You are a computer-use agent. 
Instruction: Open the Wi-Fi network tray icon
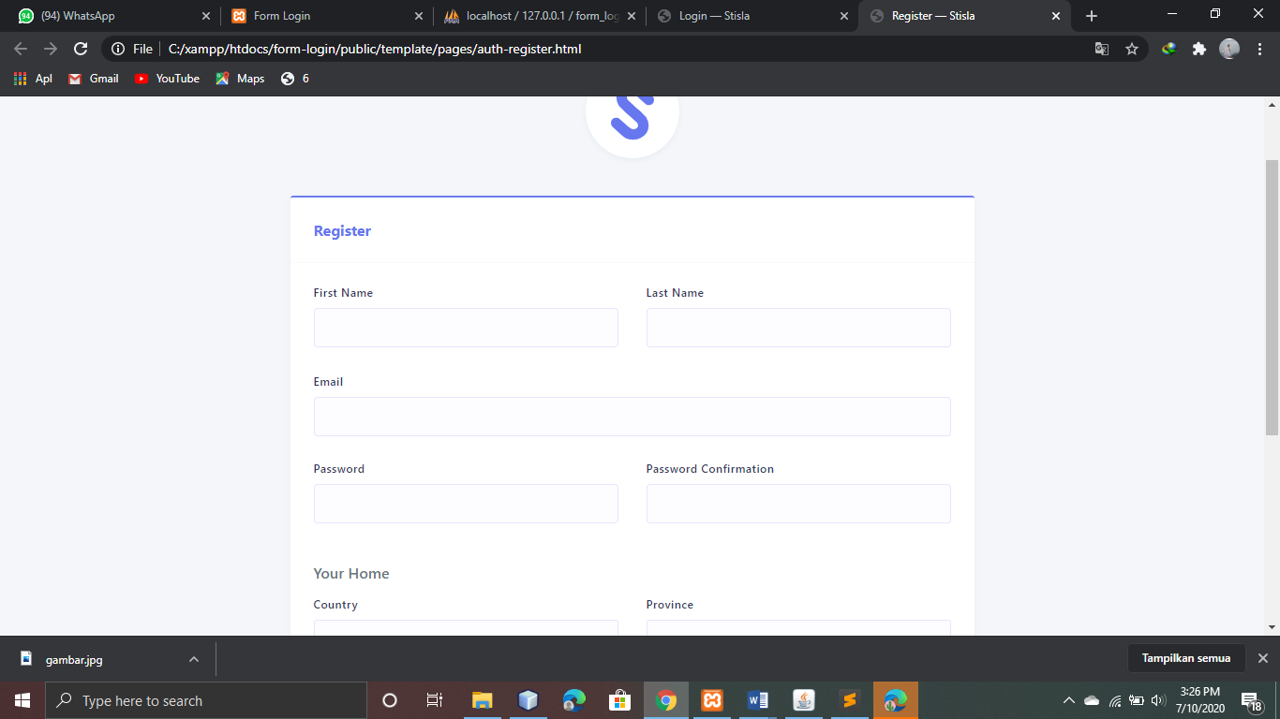(x=1115, y=700)
